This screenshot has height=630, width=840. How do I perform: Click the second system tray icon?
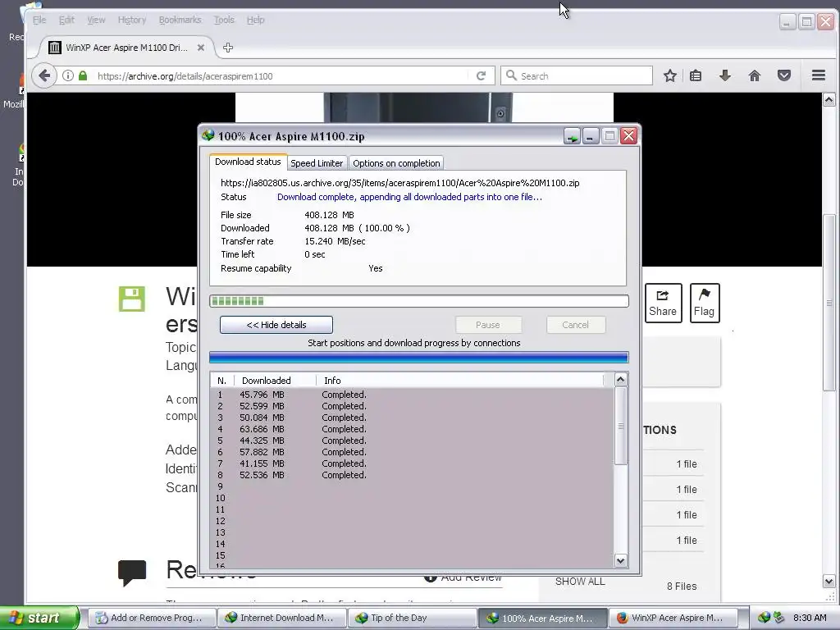(x=778, y=618)
